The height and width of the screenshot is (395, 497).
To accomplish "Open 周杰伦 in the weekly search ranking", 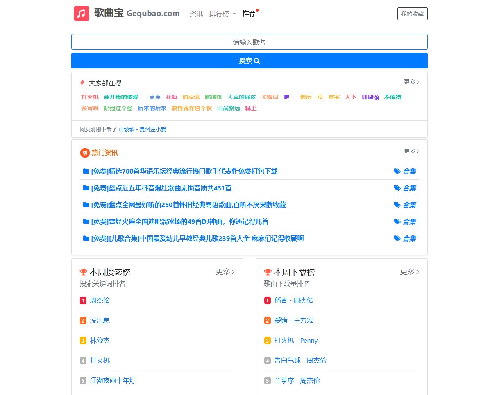I will click(x=100, y=300).
